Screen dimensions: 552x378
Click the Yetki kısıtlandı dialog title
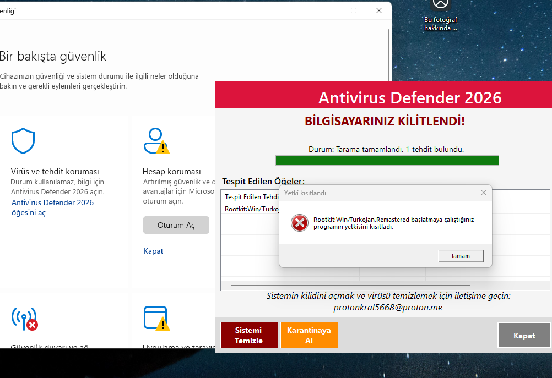[305, 193]
